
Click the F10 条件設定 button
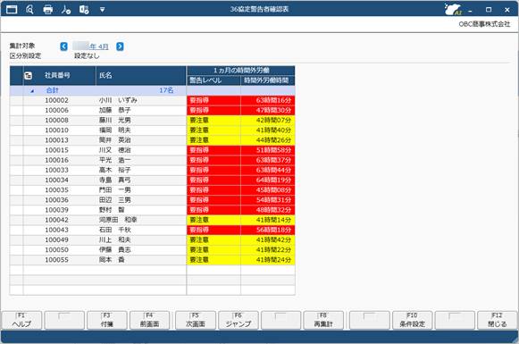point(412,320)
